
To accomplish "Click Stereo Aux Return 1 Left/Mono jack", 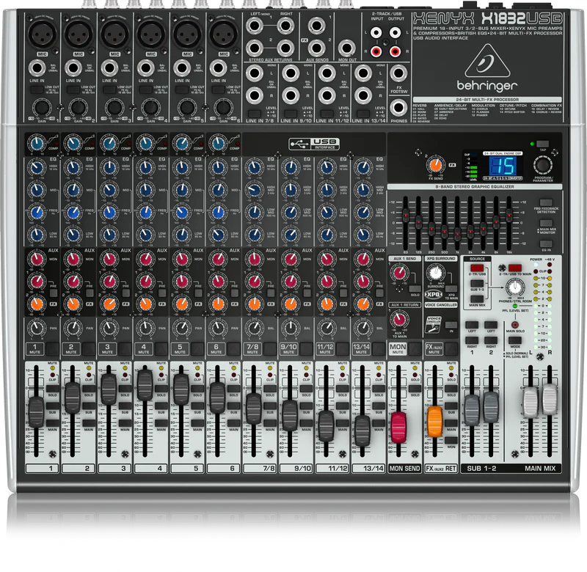I will pyautogui.click(x=254, y=26).
